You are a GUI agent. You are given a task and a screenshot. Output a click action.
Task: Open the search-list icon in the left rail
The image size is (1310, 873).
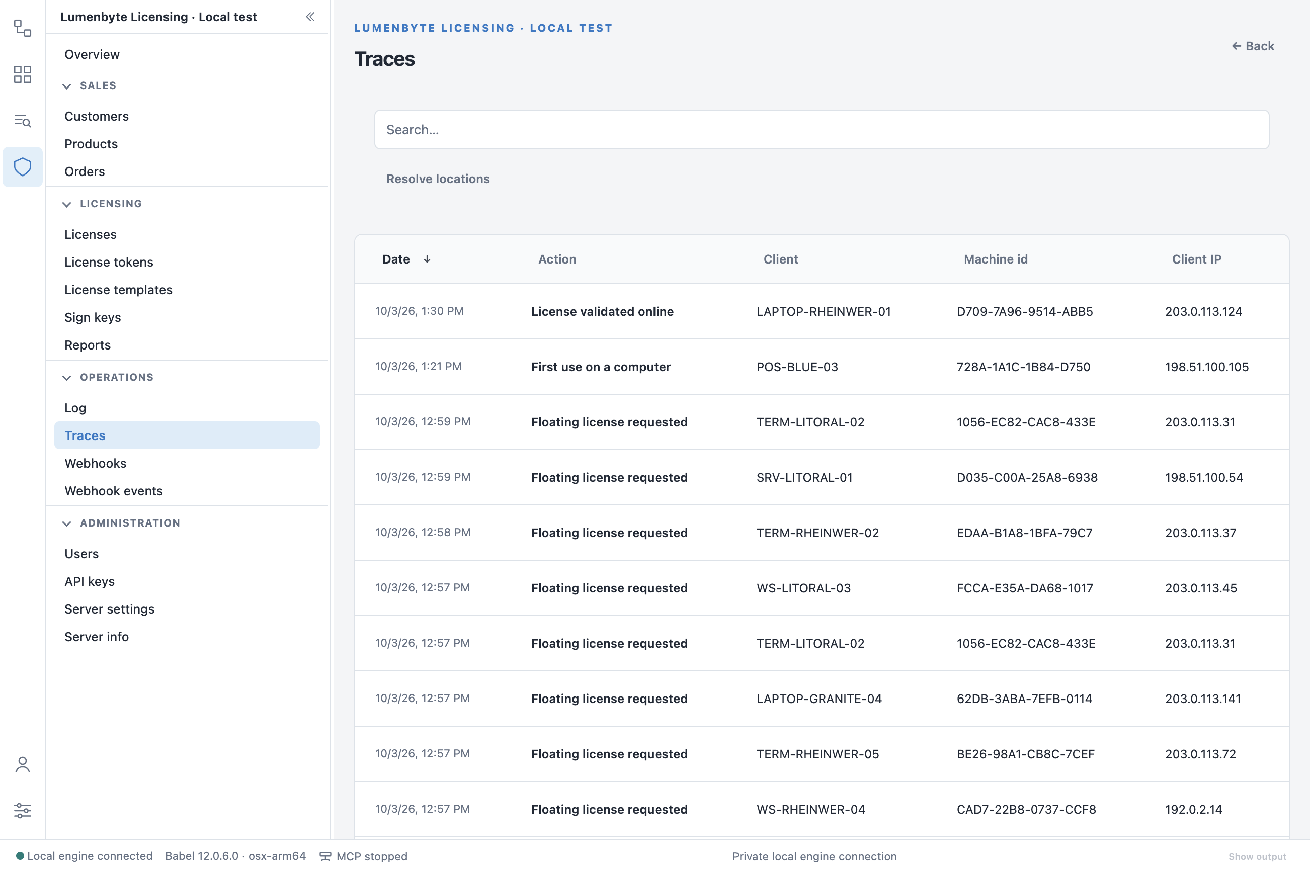22,120
